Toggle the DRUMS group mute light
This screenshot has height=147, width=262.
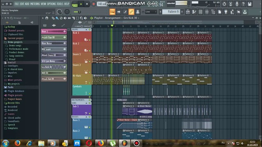90,29
